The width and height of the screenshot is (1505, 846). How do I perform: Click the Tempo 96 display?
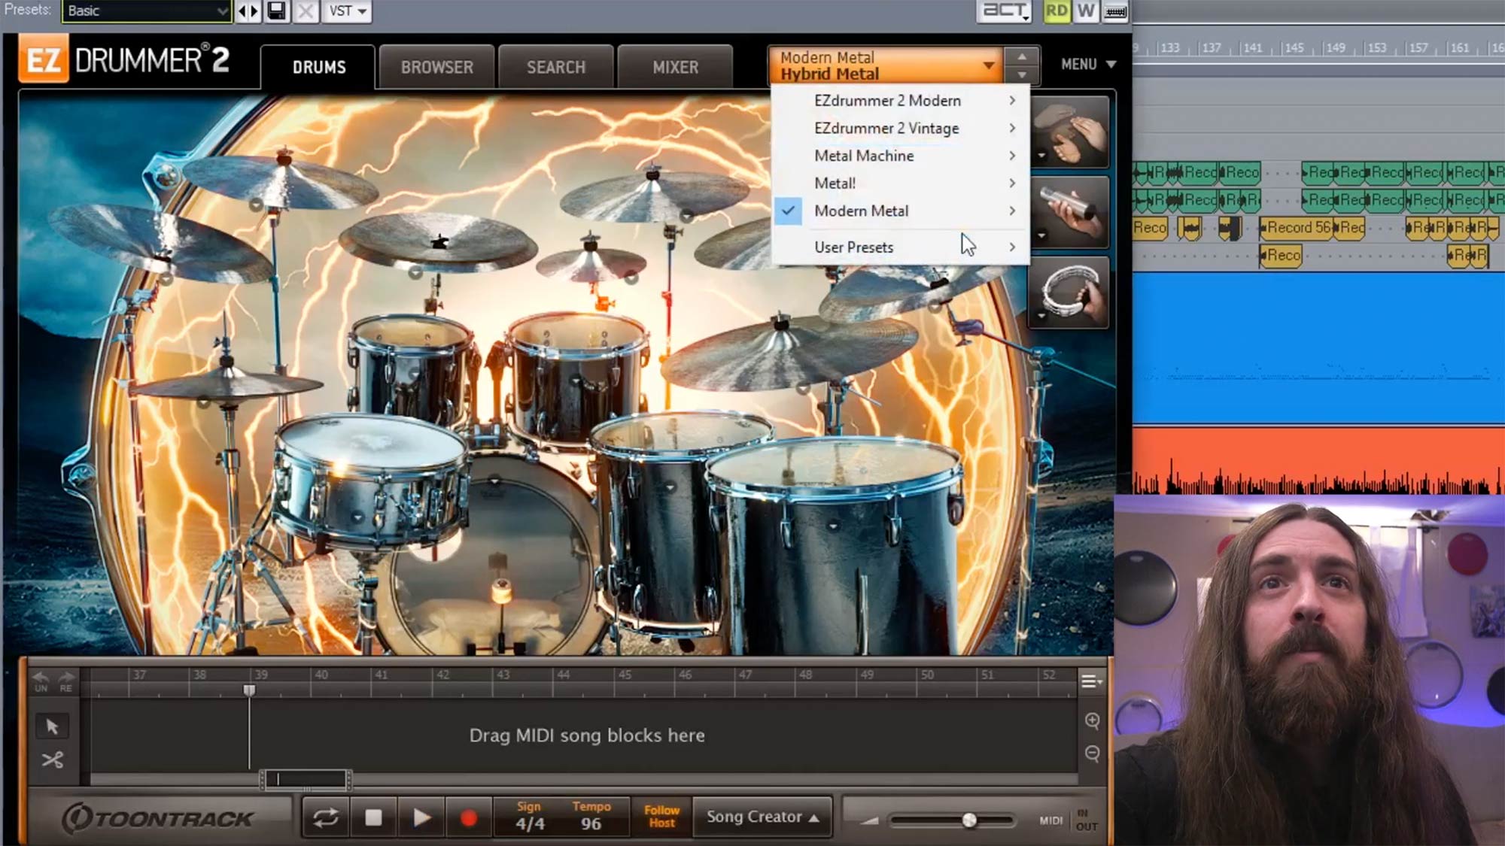click(x=591, y=817)
